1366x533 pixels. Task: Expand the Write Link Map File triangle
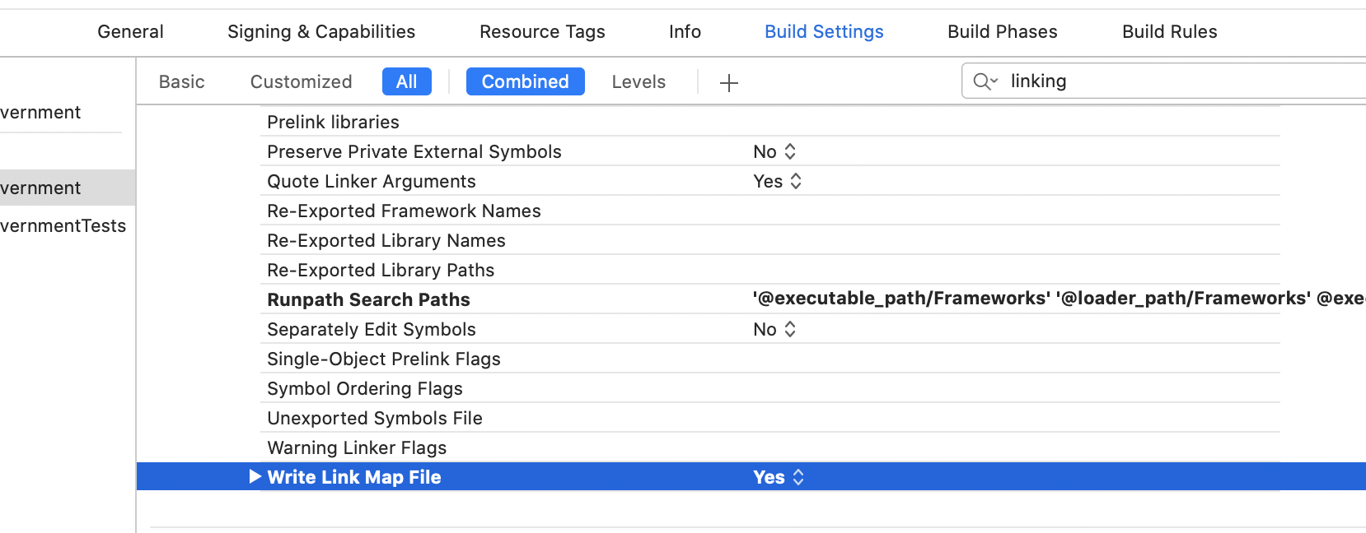coord(255,477)
